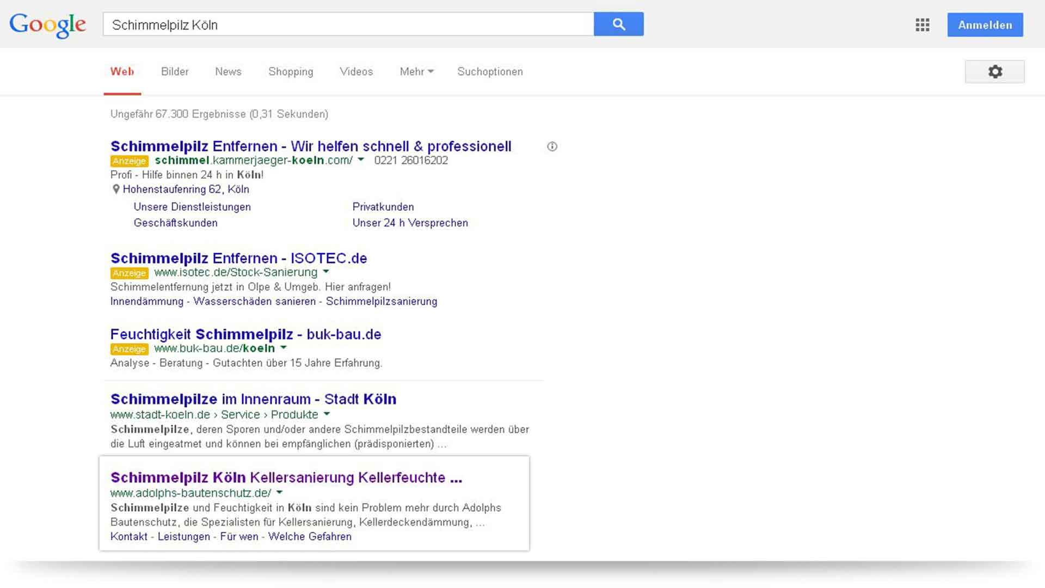Click the www.stadt-koeln.de breadcrumb URL
1045x588 pixels.
tap(214, 415)
